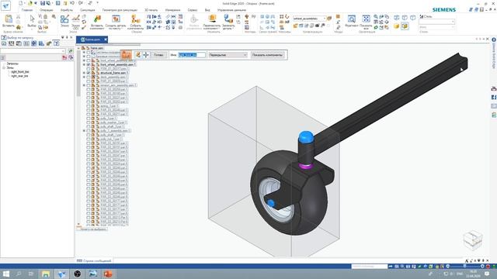Screen dimensions: 497x279
Task: Expand the structural_frame.asm tree node
Action: tap(84, 73)
